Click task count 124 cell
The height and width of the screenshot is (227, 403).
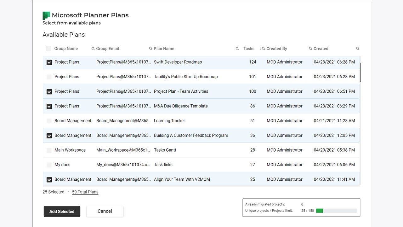253,62
